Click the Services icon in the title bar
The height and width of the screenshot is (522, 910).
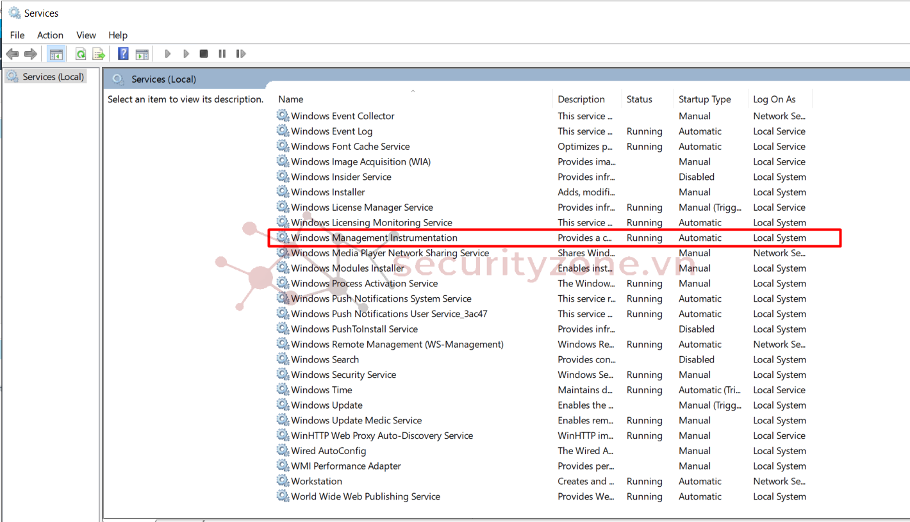tap(14, 13)
